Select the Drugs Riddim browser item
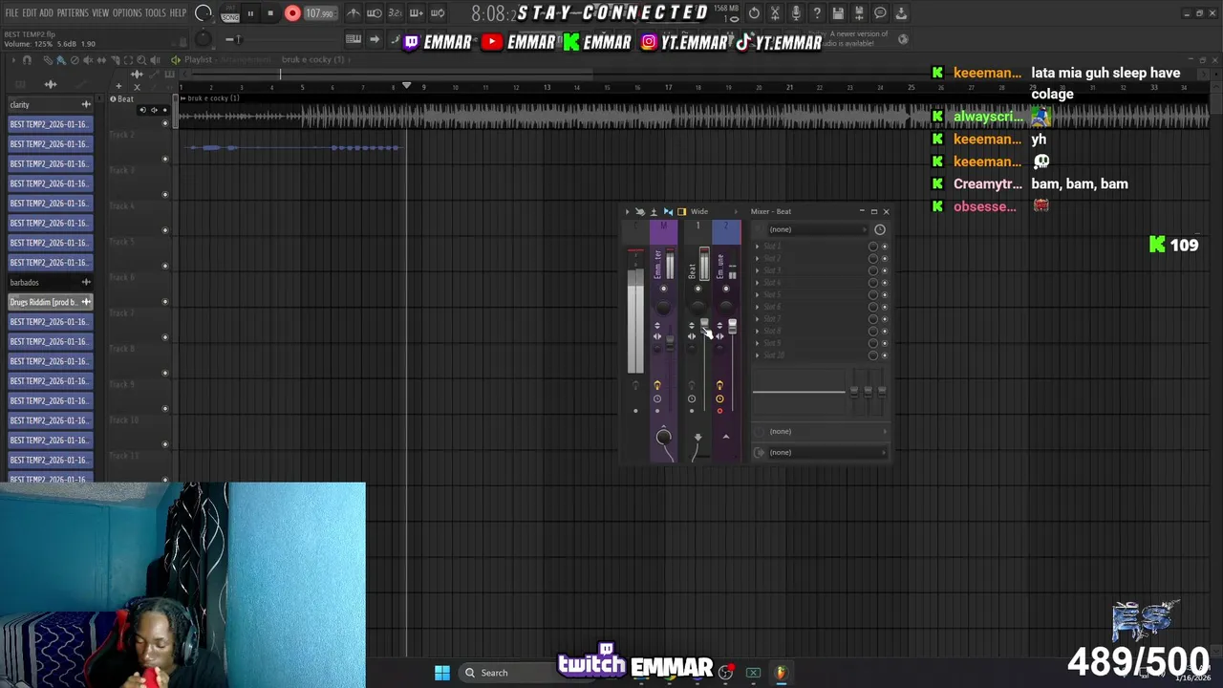The image size is (1223, 688). point(51,302)
